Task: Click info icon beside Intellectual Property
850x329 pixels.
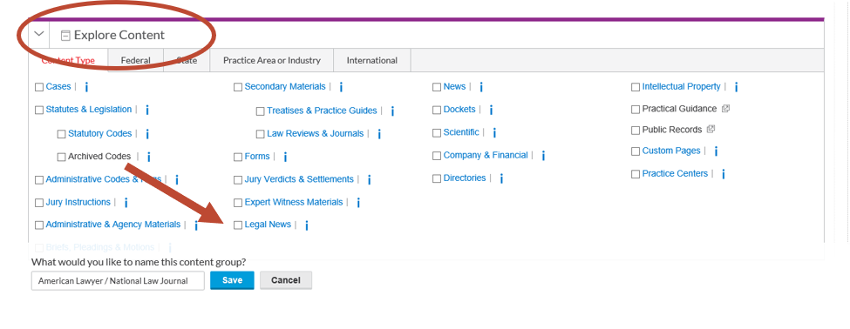Action: [x=736, y=87]
